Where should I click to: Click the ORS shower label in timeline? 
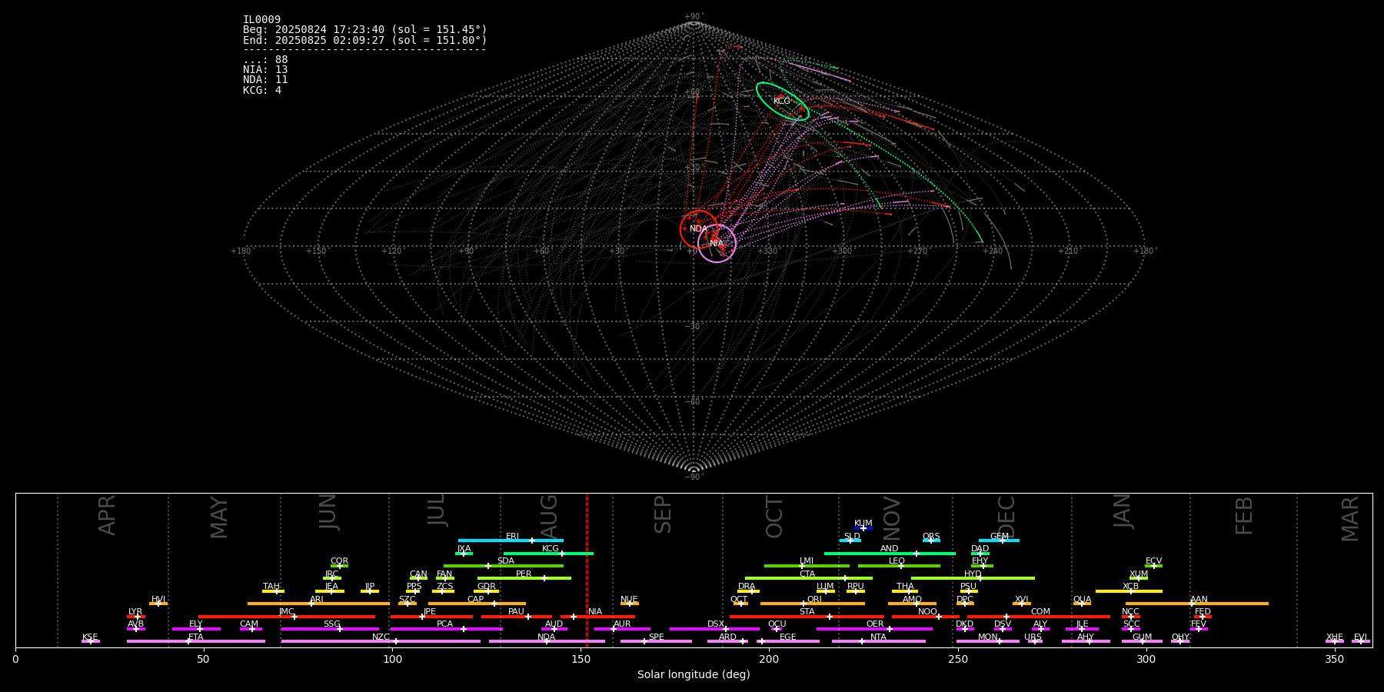pos(931,537)
